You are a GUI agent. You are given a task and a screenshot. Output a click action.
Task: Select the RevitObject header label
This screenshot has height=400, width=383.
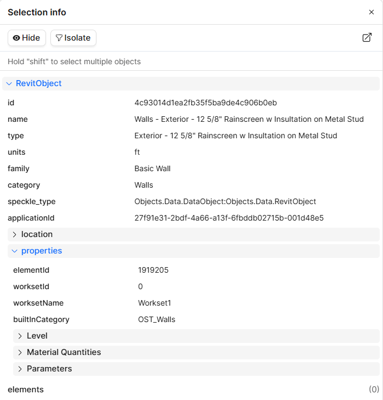pyautogui.click(x=39, y=83)
